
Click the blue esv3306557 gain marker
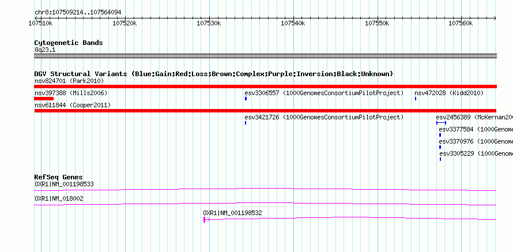pyautogui.click(x=246, y=99)
